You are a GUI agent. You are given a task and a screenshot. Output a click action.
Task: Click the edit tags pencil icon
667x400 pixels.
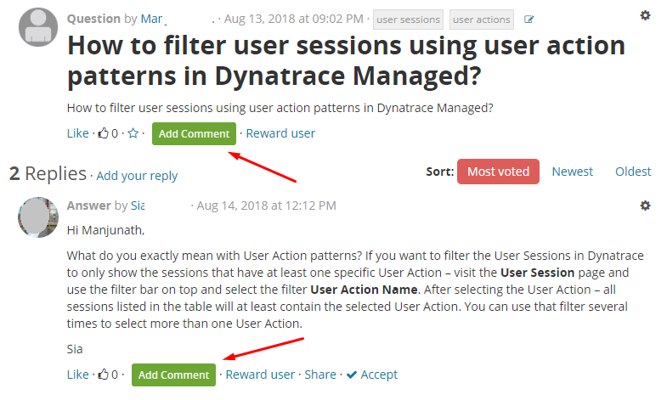(x=529, y=20)
